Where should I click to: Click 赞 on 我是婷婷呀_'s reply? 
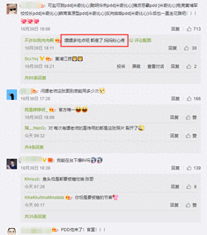pyautogui.click(x=191, y=117)
